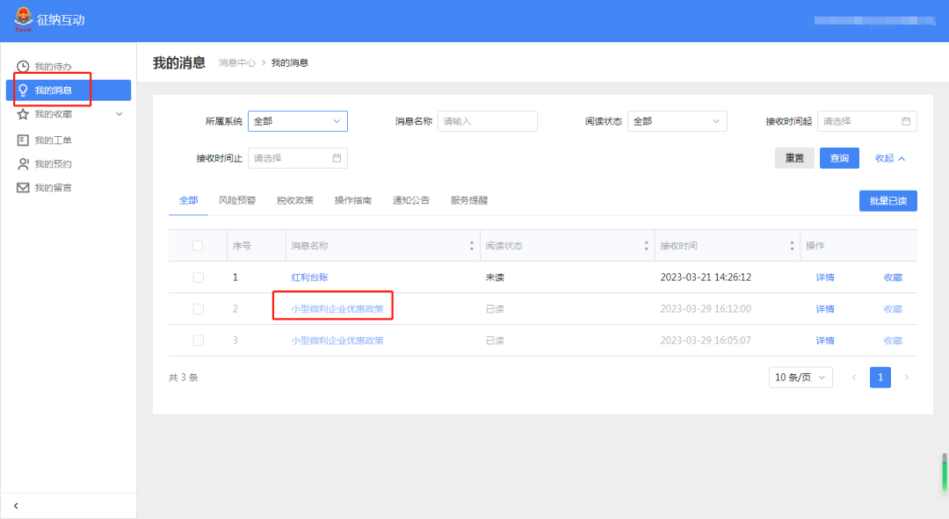This screenshot has width=949, height=519.
Task: Click the lightbulb icon beside 我的消息
Action: pos(23,90)
